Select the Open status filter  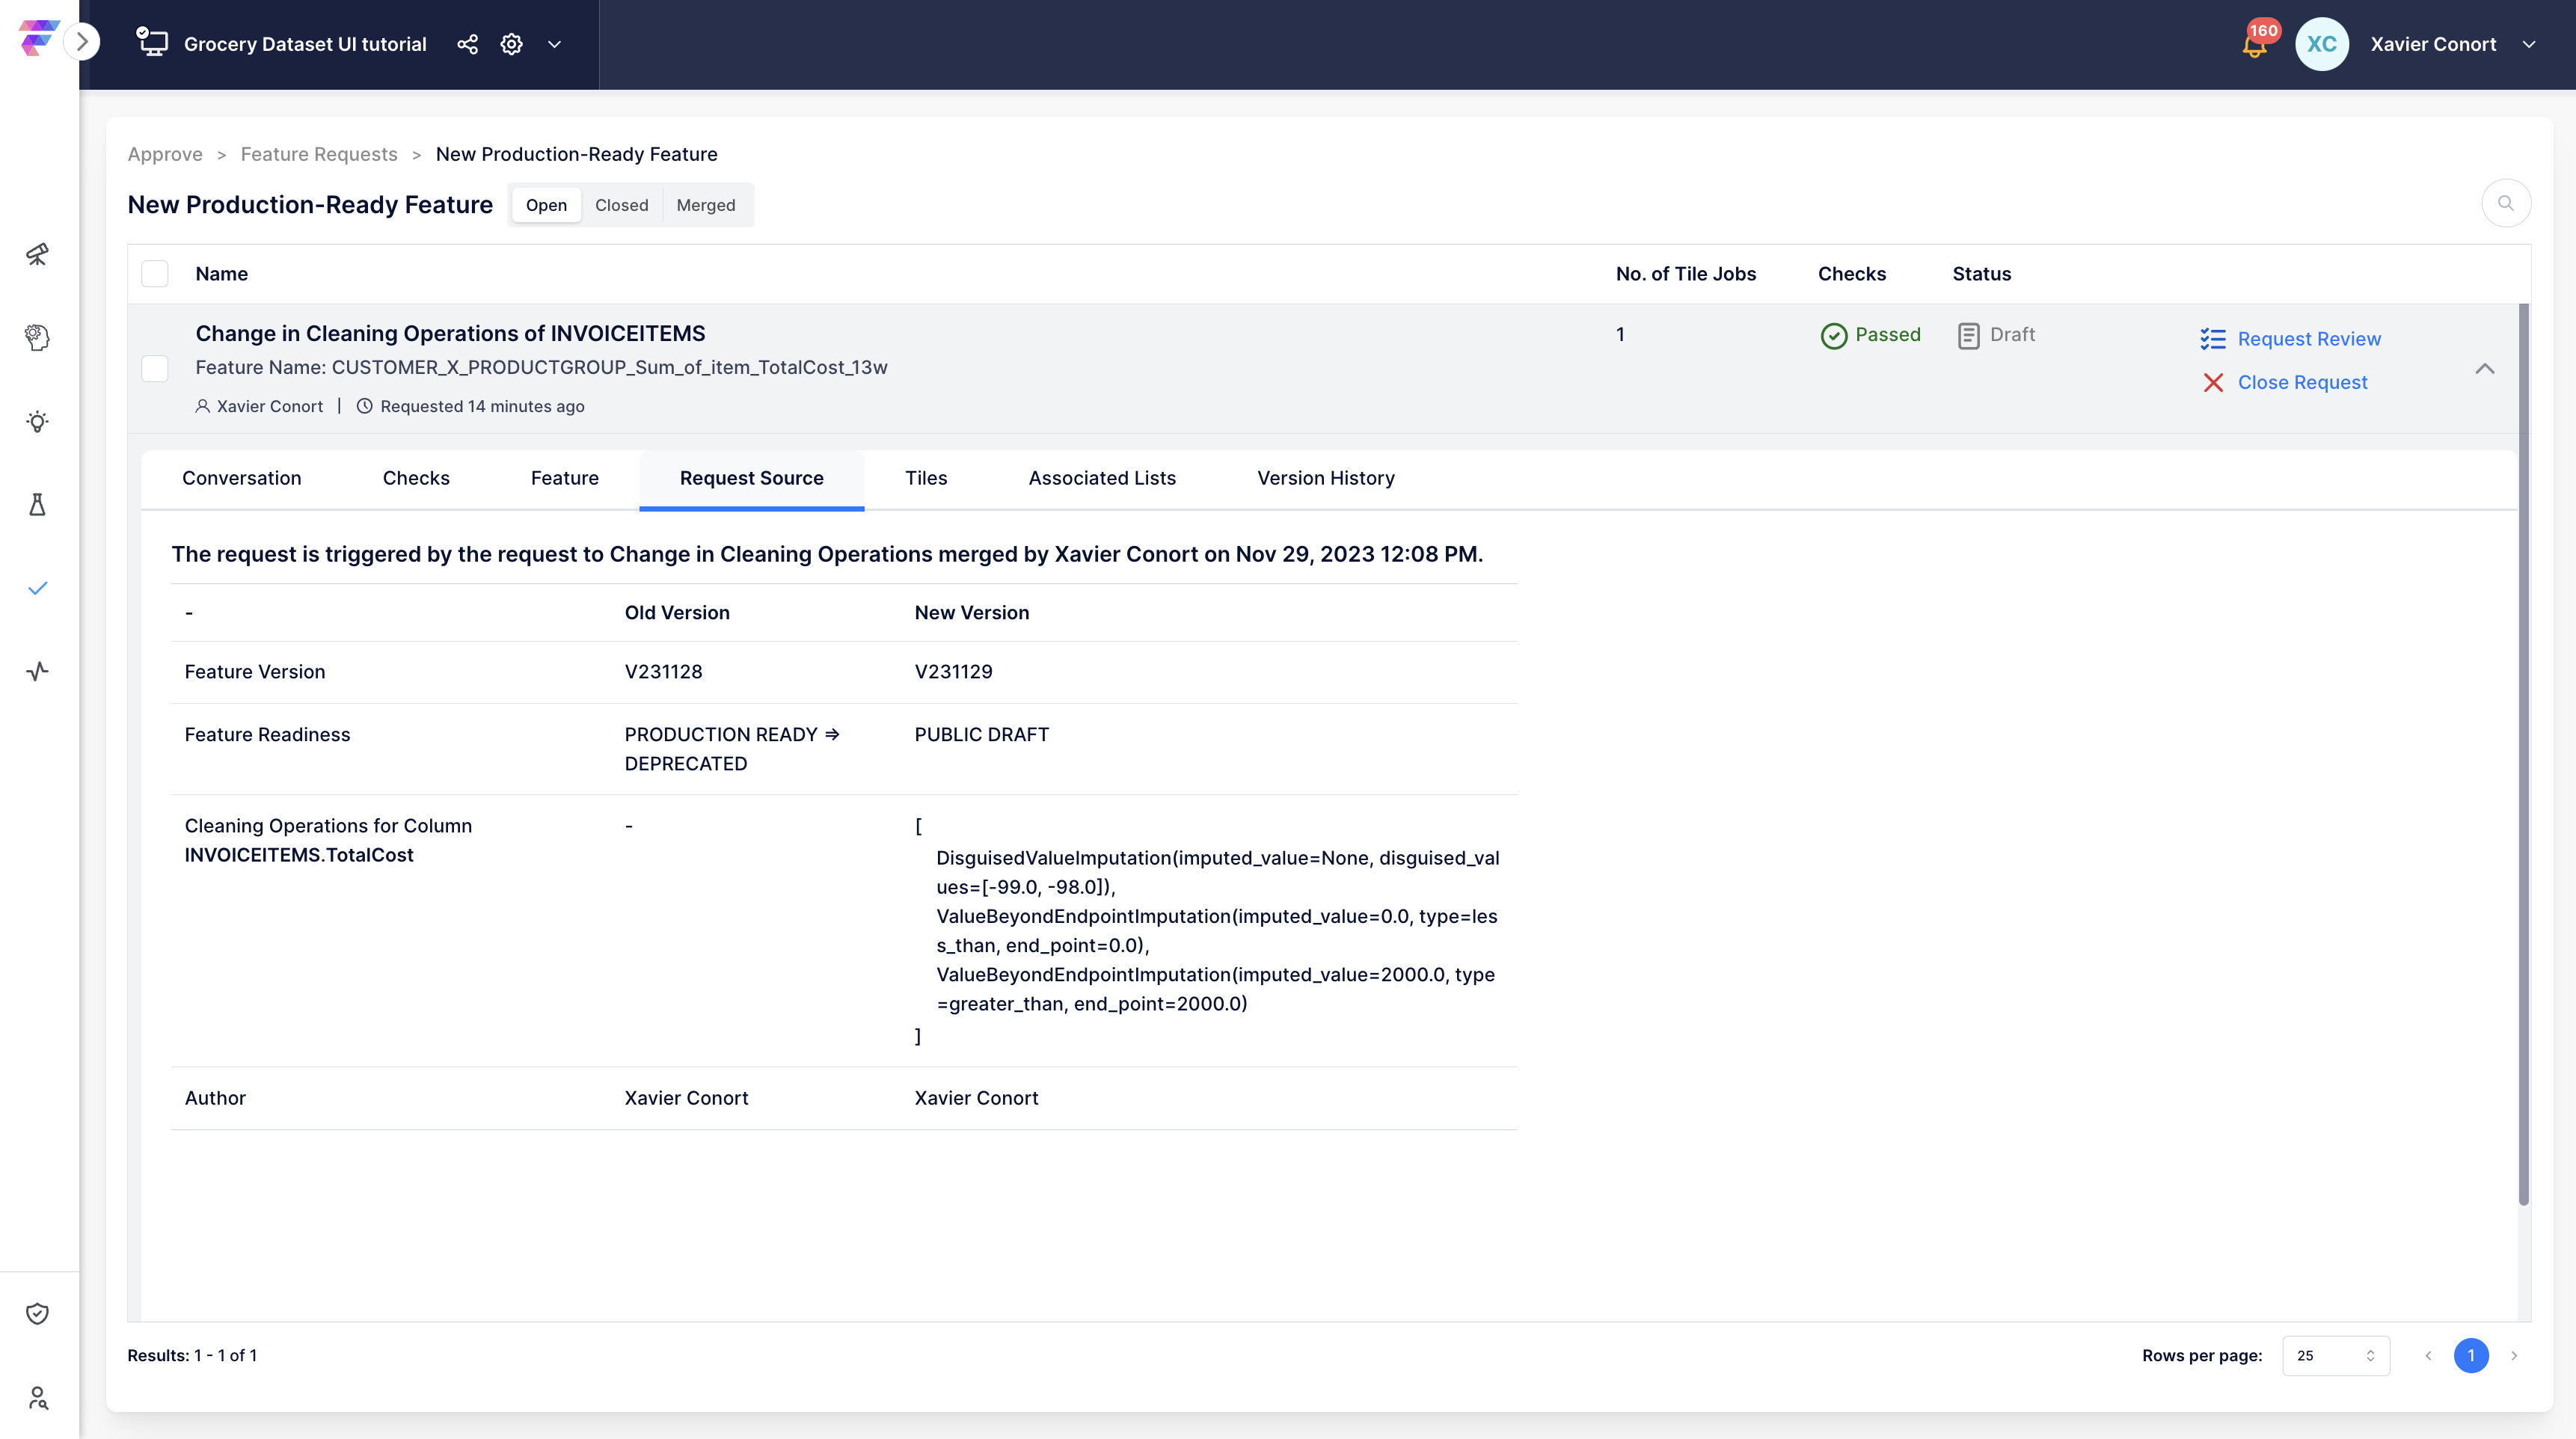click(546, 205)
